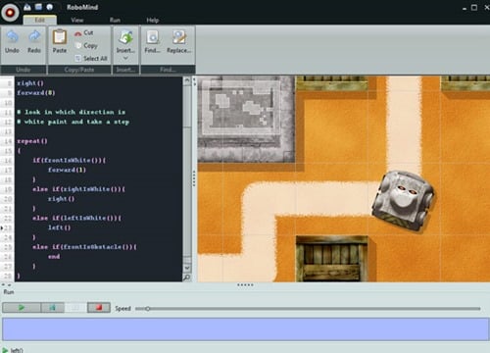Image resolution: width=490 pixels, height=353 pixels.
Task: Open the Replace dialog icon
Action: [178, 37]
